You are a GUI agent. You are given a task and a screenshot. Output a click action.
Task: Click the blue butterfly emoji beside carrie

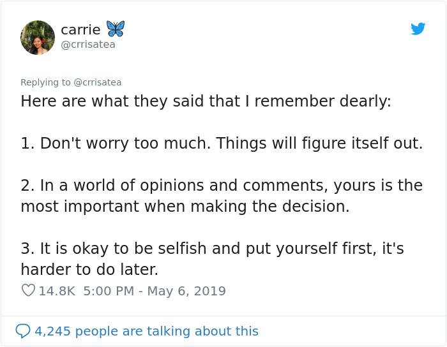[x=115, y=29]
